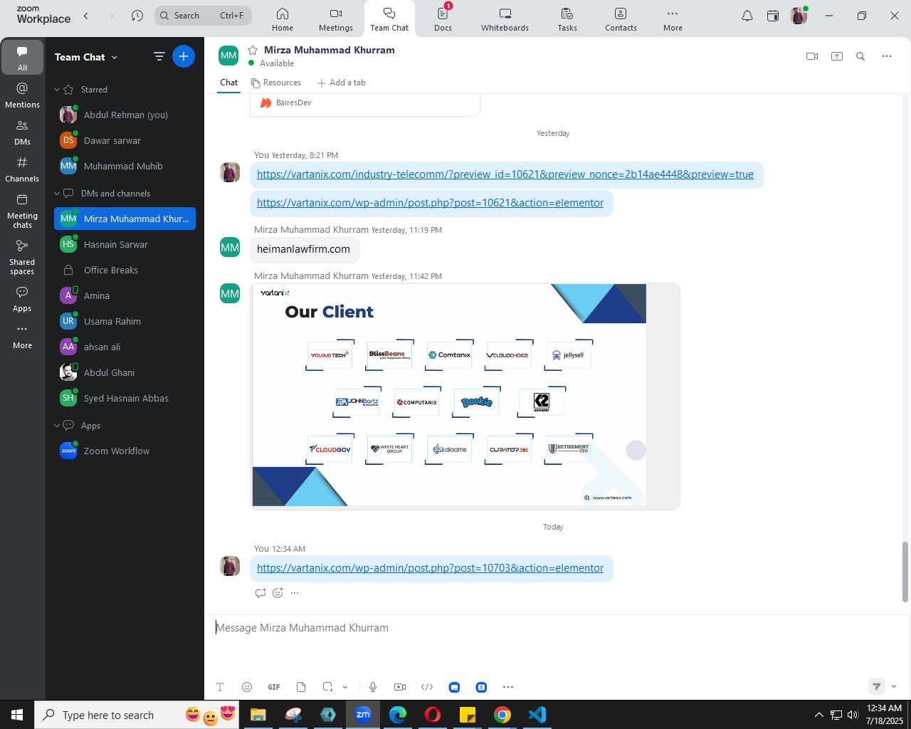Image resolution: width=911 pixels, height=729 pixels.
Task: Open profile avatar menu in top bar
Action: click(x=799, y=16)
